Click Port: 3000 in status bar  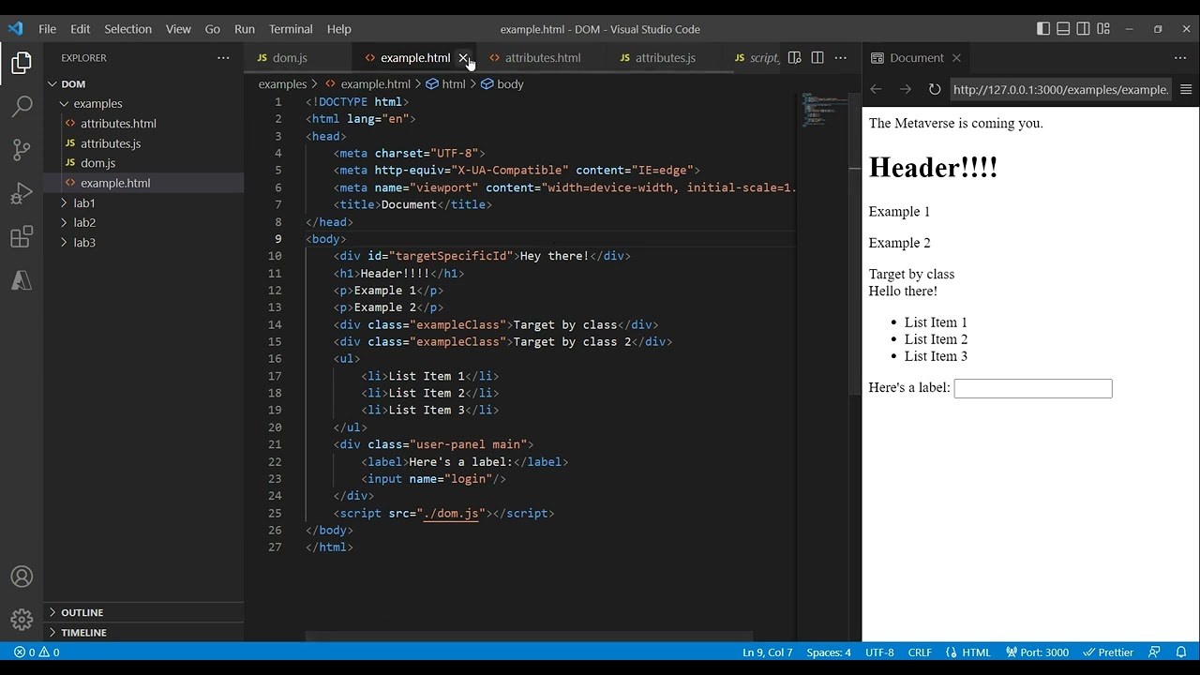[x=1037, y=652]
